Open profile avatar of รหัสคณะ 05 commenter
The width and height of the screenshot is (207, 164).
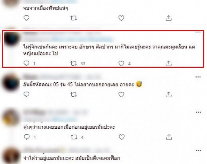point(11,83)
